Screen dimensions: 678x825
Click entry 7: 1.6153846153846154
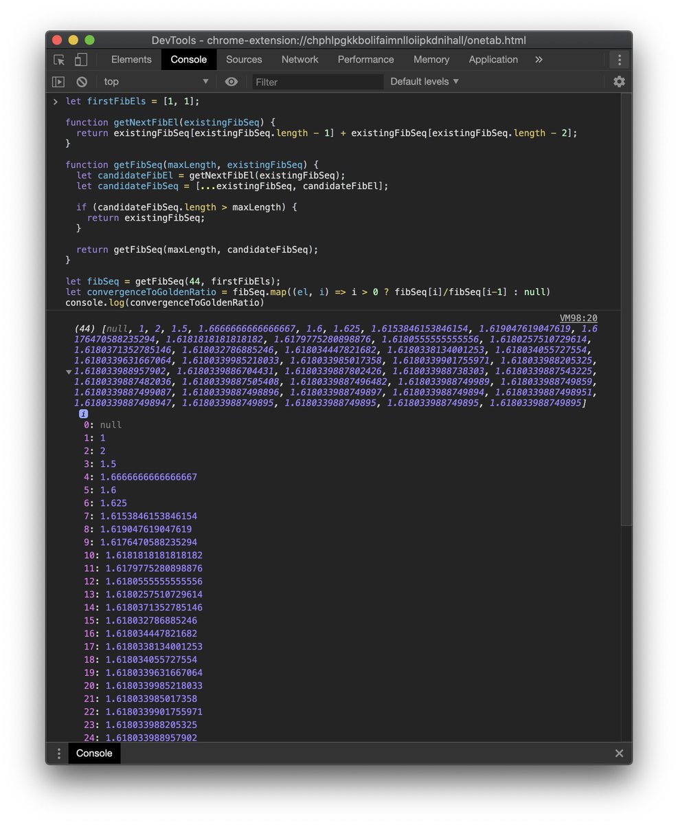click(x=140, y=516)
